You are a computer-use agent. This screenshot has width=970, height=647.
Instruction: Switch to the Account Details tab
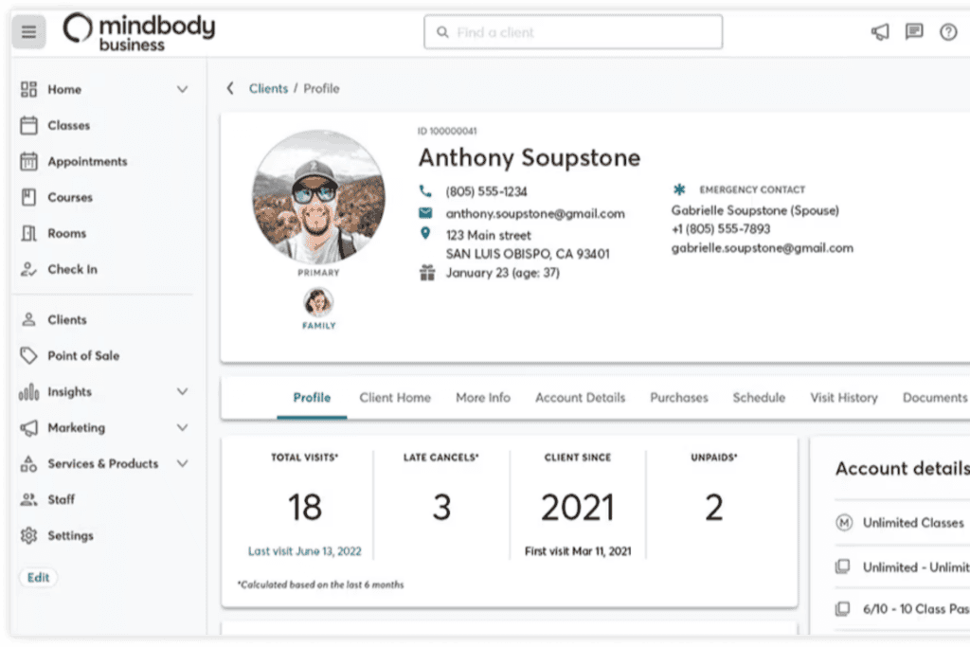pyautogui.click(x=580, y=398)
